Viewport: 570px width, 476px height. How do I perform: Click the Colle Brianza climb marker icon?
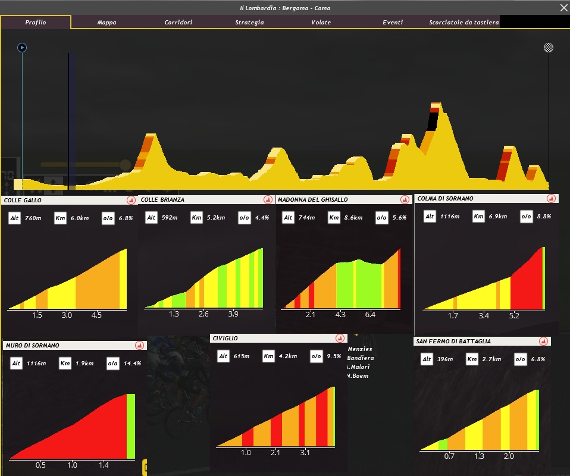click(268, 199)
